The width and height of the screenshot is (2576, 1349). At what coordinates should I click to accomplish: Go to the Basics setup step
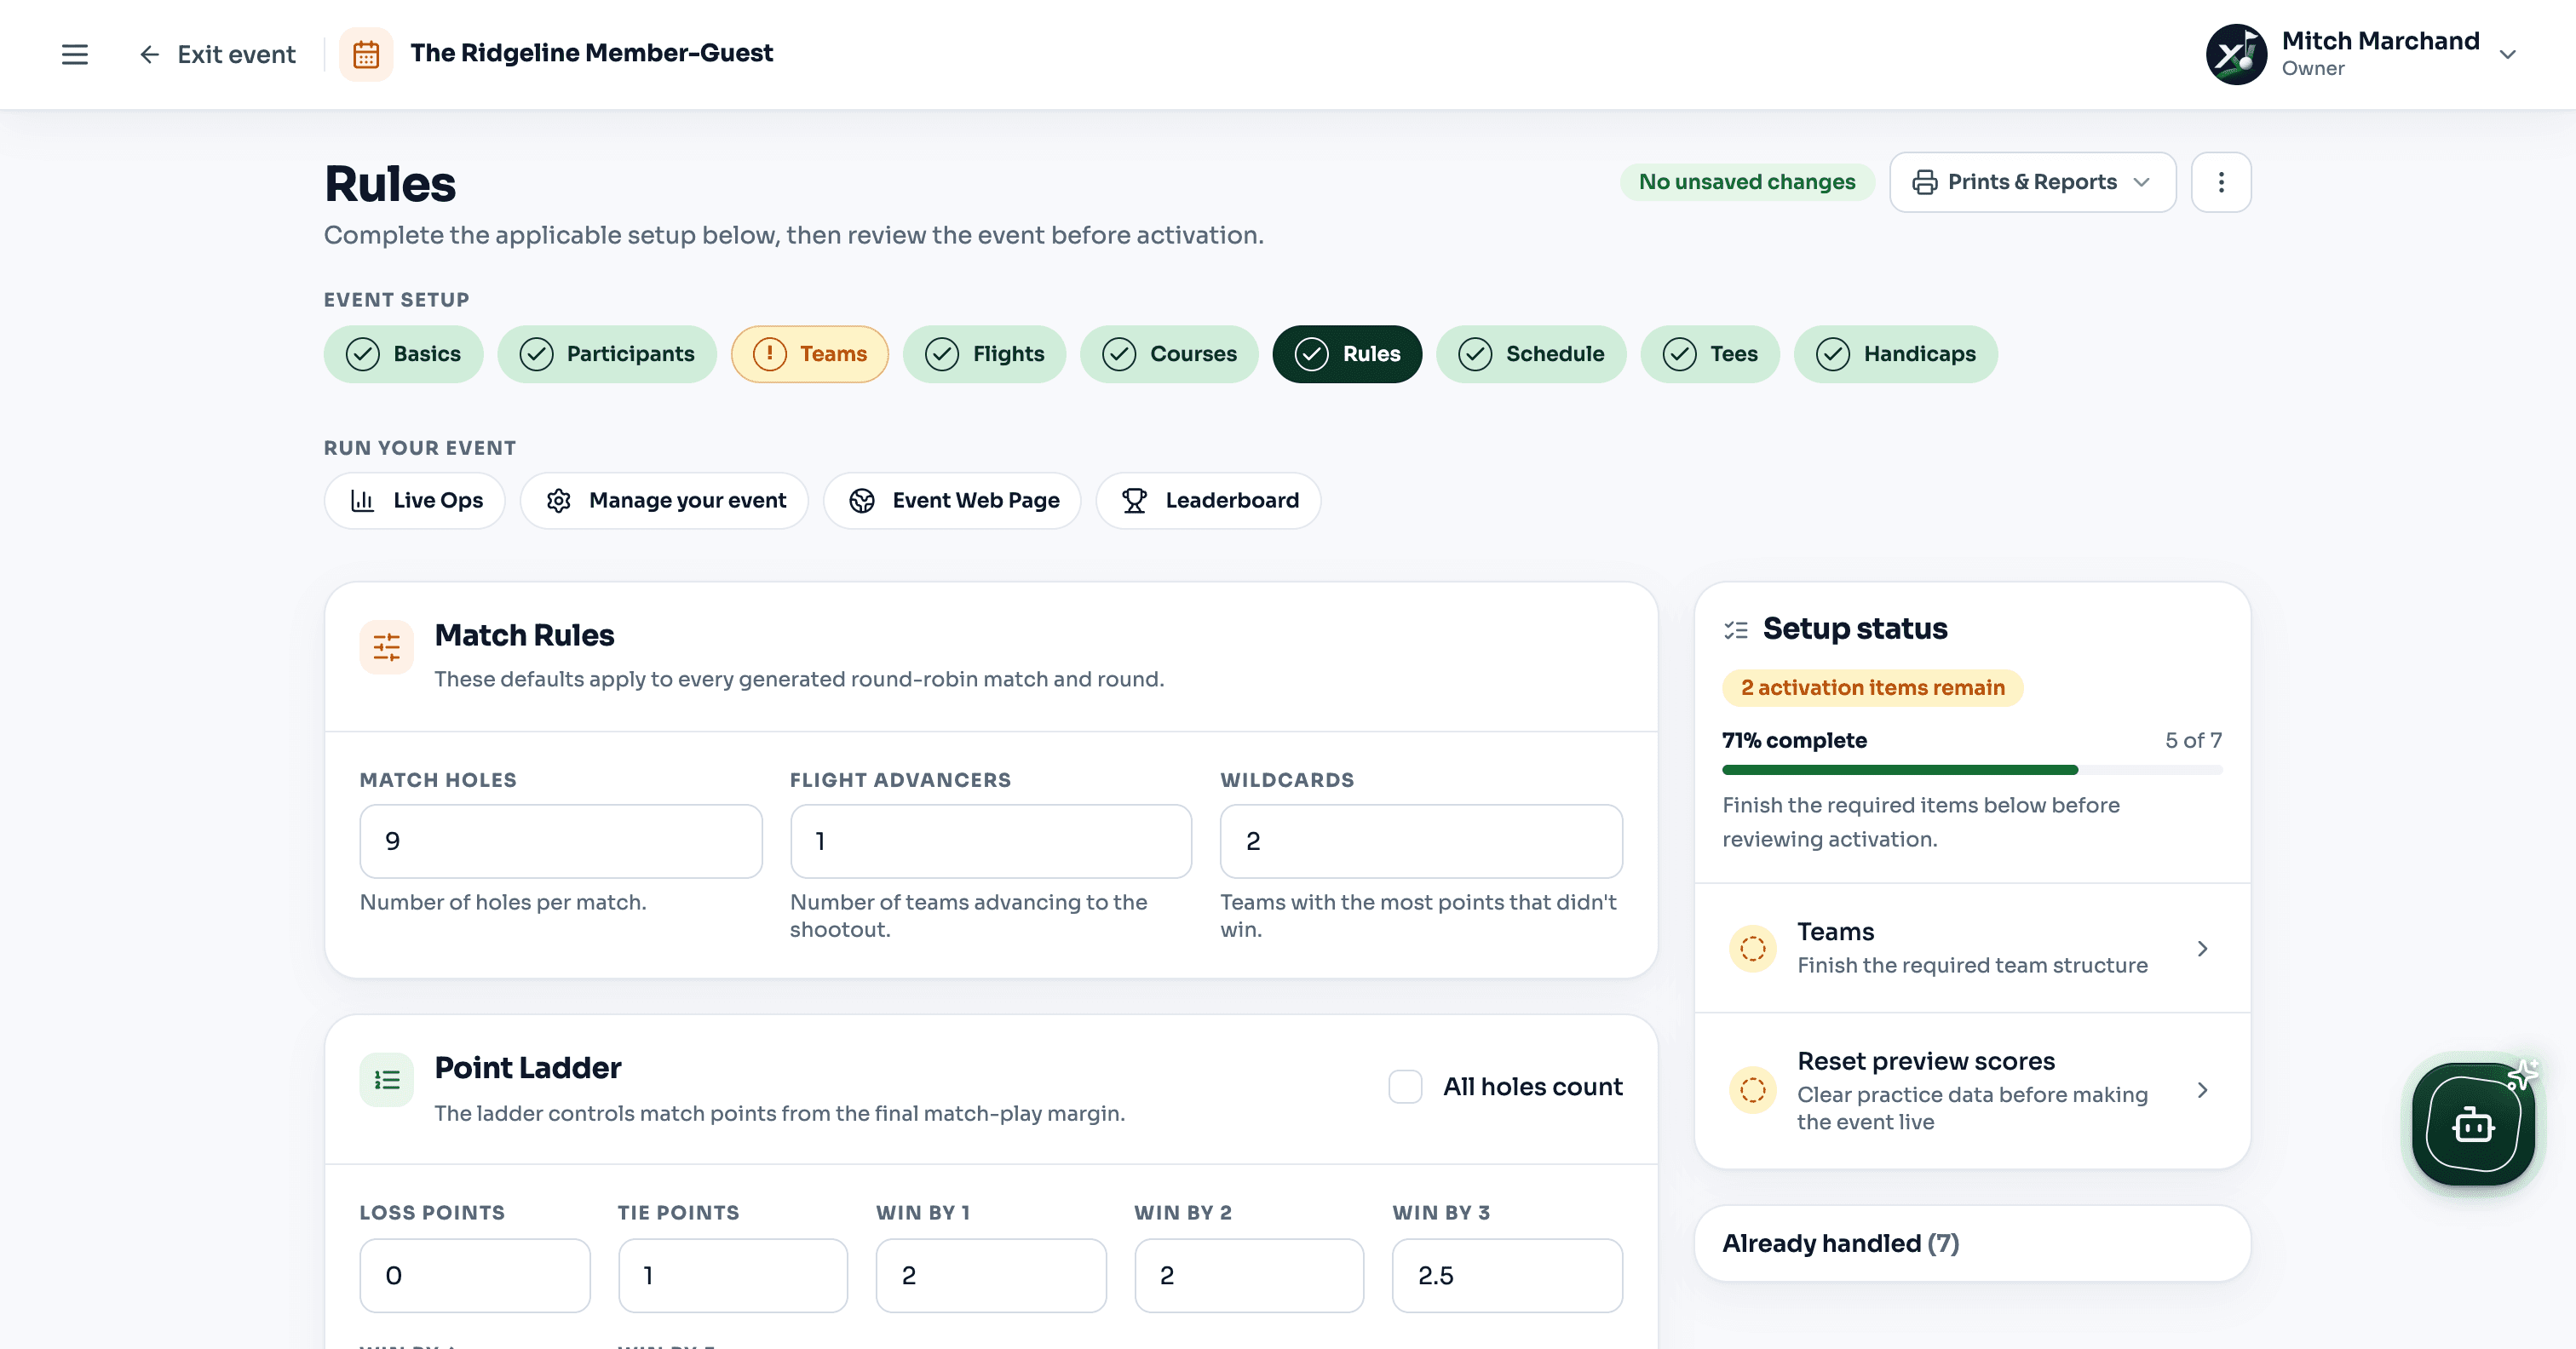pos(403,354)
